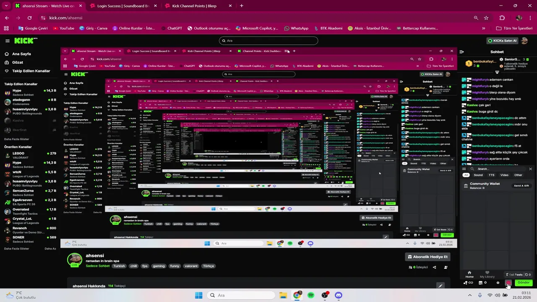
Task: Click Daha Az to show fewer channels
Action: (x=50, y=248)
